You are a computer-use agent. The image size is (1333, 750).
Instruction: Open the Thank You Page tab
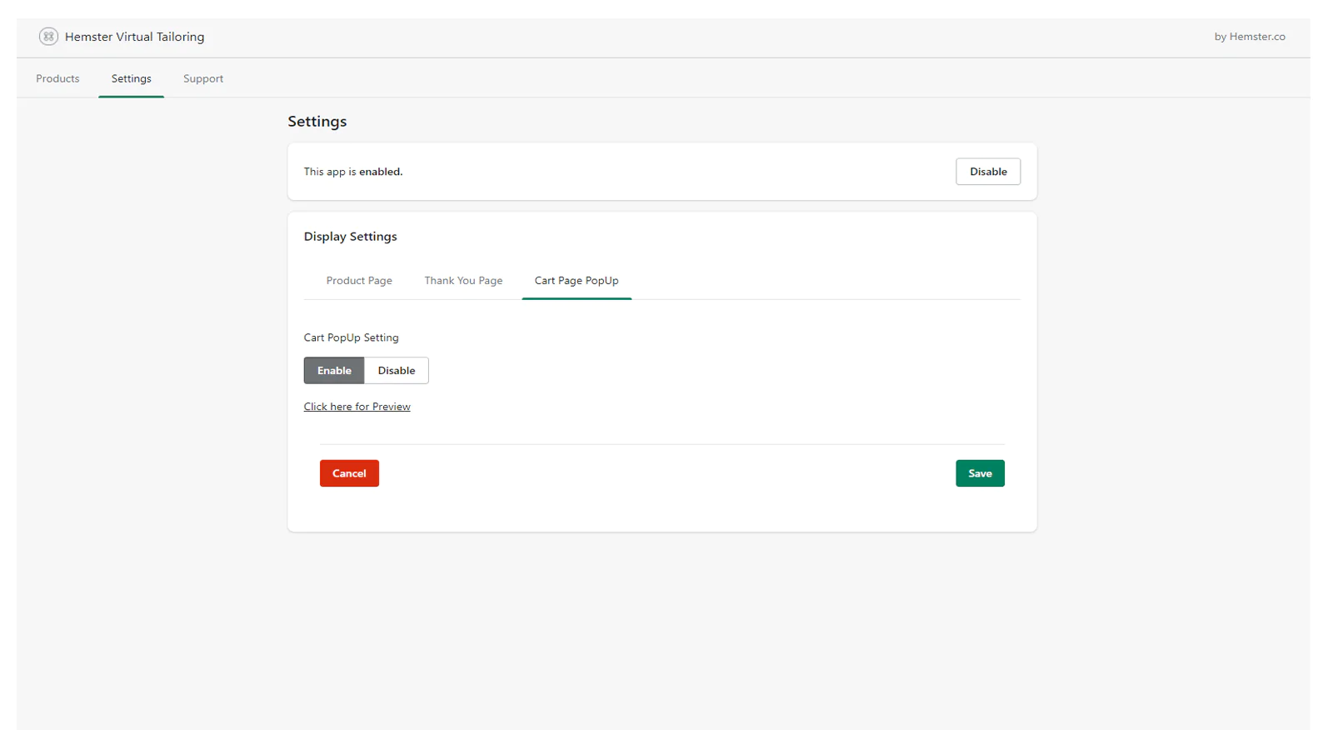pos(463,281)
